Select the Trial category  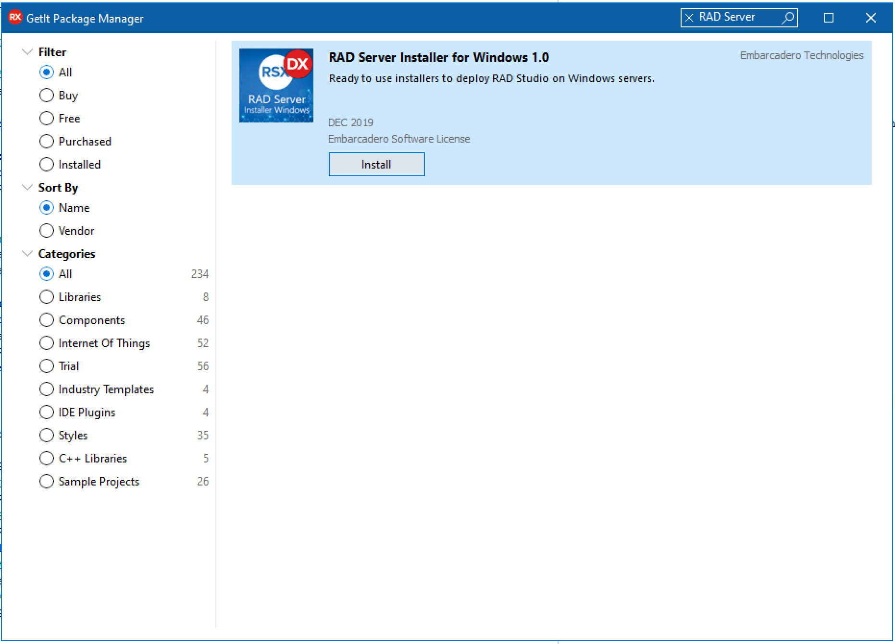click(59, 366)
